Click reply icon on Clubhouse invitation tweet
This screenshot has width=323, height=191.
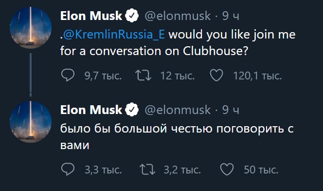[68, 75]
